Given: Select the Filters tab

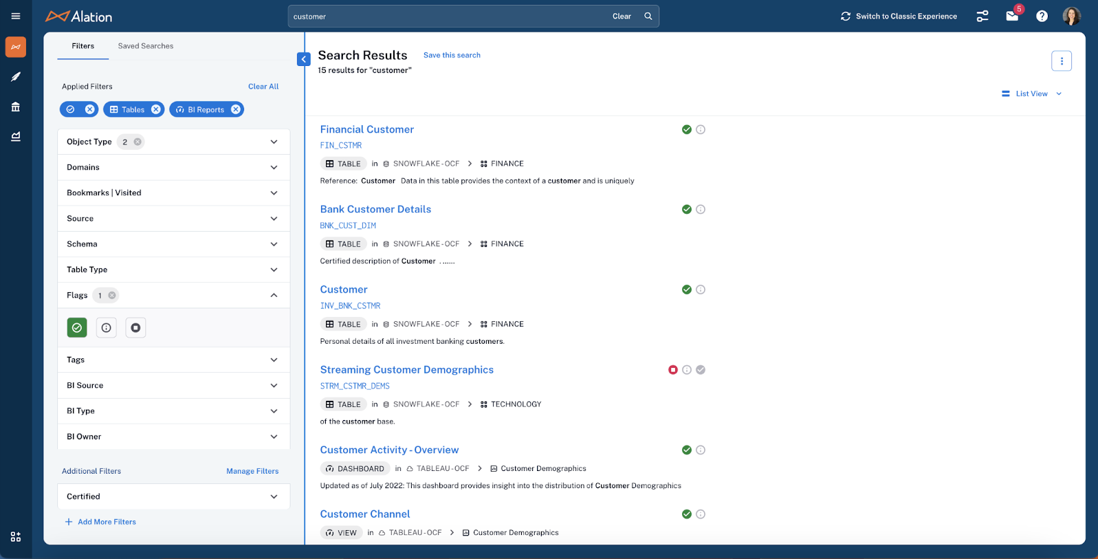Looking at the screenshot, I should pyautogui.click(x=83, y=46).
